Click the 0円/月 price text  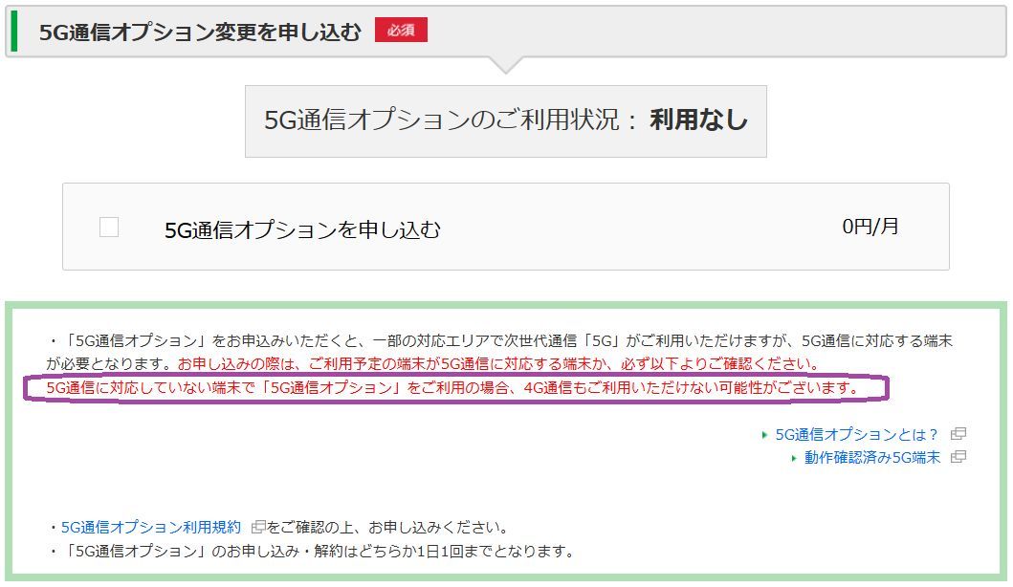(870, 227)
